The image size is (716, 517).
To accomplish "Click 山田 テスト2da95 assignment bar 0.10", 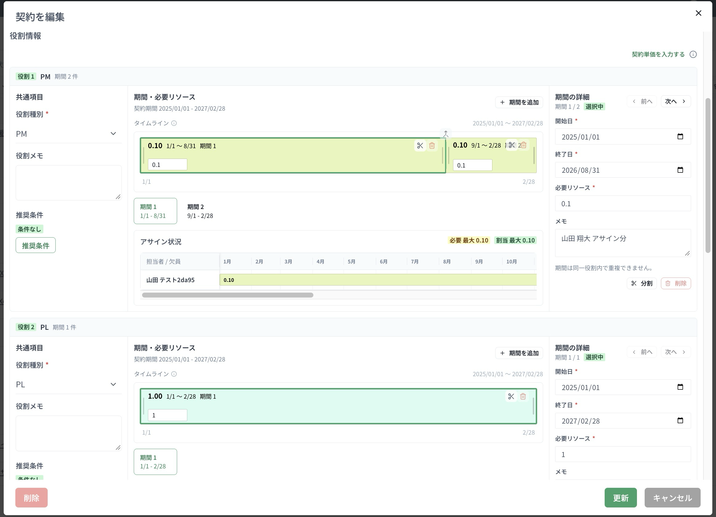I will pos(378,280).
